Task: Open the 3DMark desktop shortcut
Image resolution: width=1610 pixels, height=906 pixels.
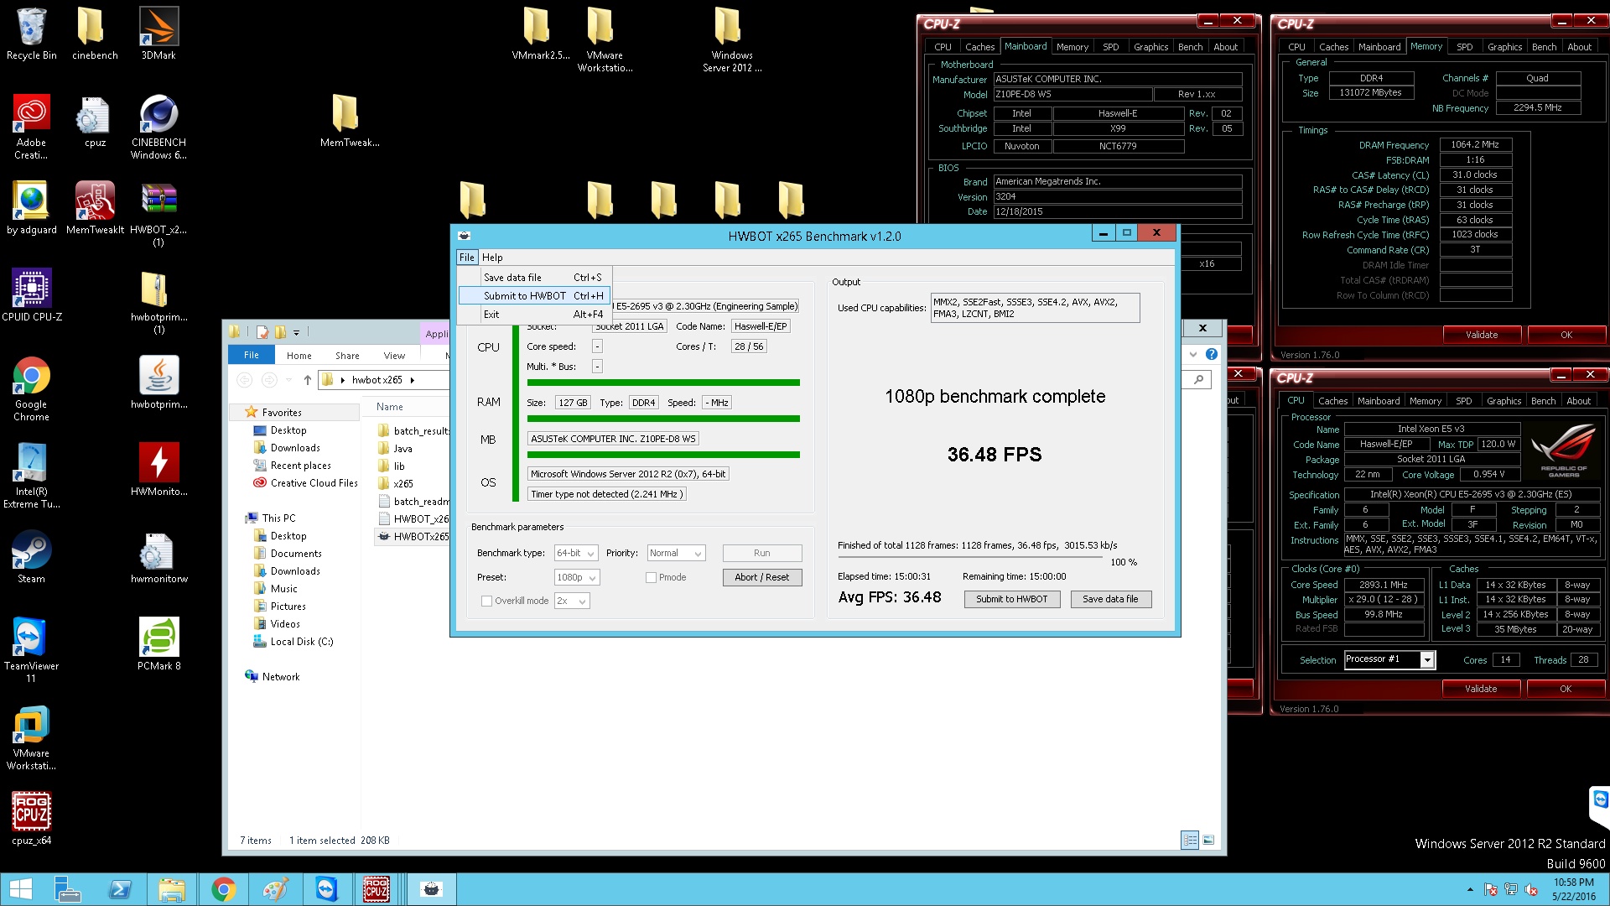Action: coord(158,34)
